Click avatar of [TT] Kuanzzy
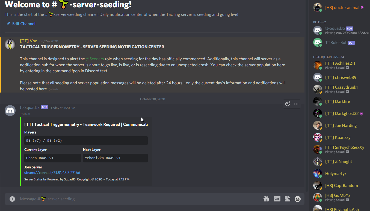 [x=318, y=138]
